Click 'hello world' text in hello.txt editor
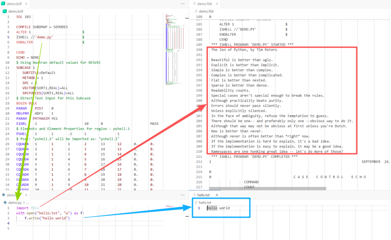This screenshot has height=240, width=391. pyautogui.click(x=218, y=208)
